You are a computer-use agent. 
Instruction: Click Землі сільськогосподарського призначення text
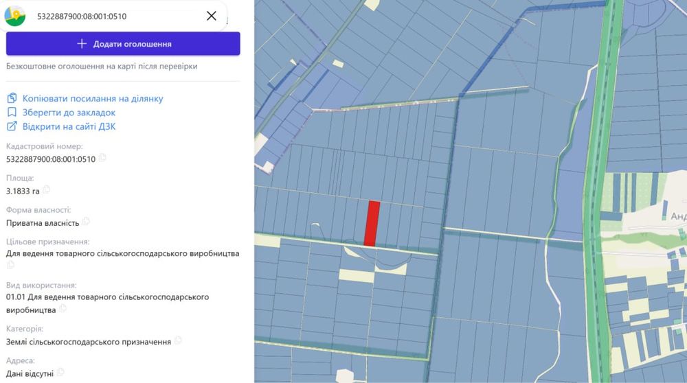tap(89, 342)
